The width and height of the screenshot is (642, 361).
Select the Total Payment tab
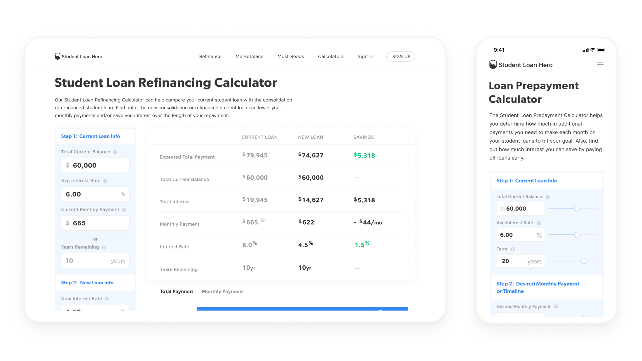176,291
